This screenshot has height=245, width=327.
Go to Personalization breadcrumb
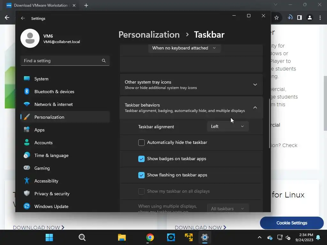pos(149,34)
